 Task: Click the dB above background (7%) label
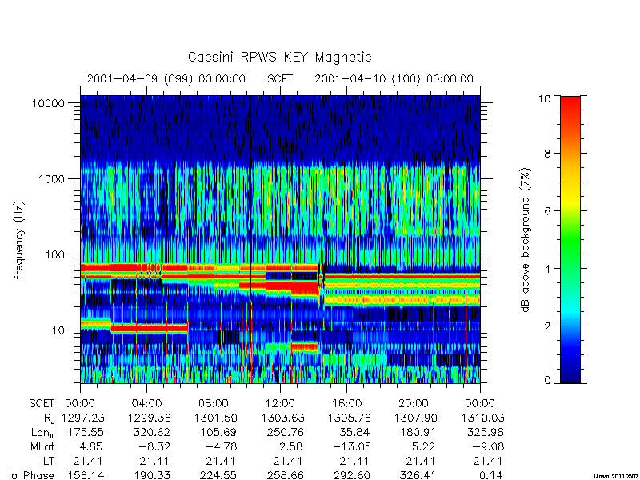pyautogui.click(x=526, y=240)
